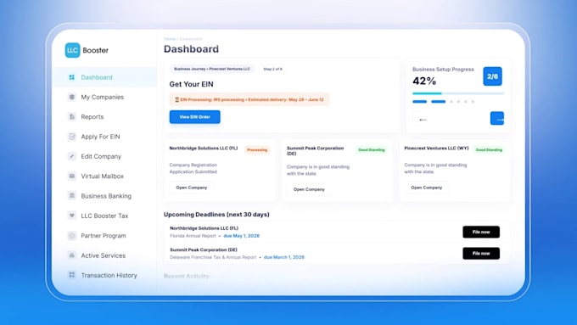Open Business Banking page
This screenshot has width=577, height=325.
(x=106, y=196)
